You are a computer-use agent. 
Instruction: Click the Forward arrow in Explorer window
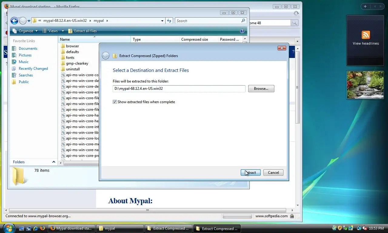[x=23, y=21]
